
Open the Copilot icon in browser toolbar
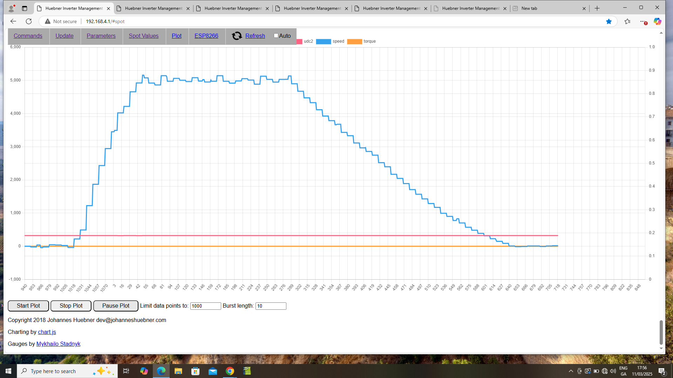coord(657,21)
